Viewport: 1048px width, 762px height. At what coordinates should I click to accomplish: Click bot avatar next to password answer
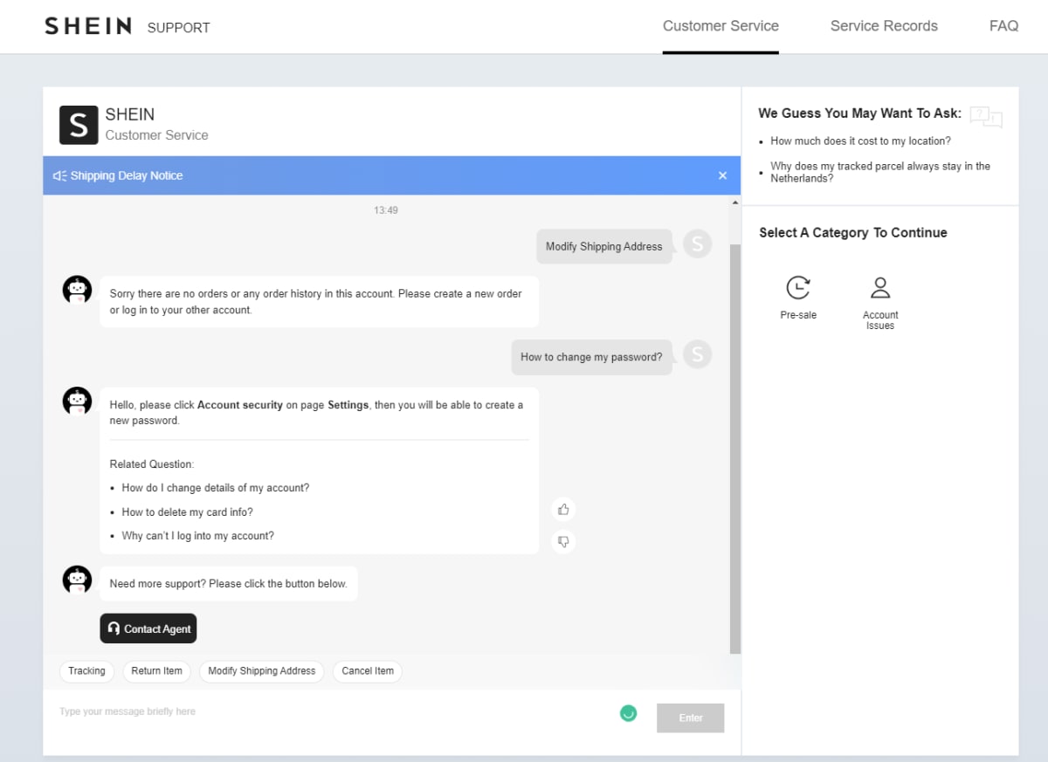[78, 402]
